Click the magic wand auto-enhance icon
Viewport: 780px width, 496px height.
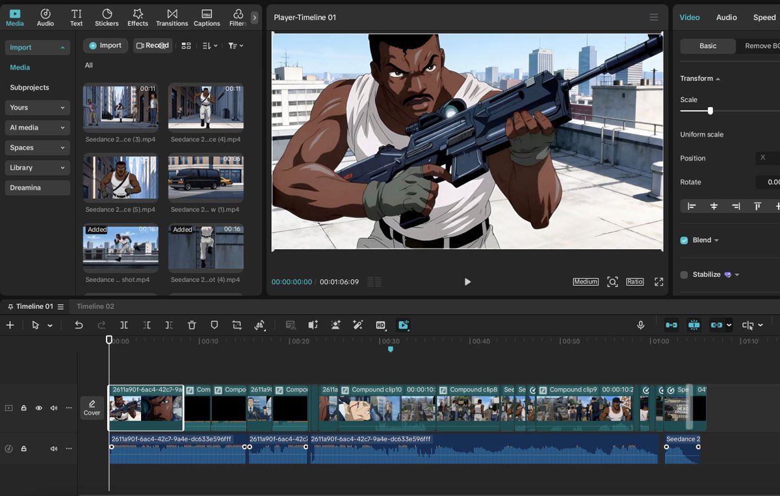[357, 325]
